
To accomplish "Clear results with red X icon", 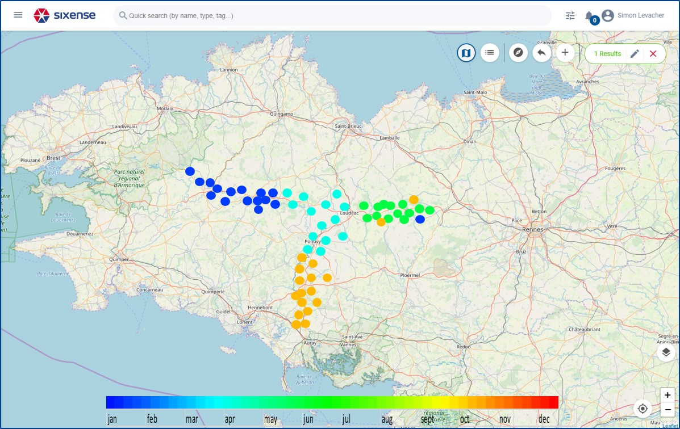I will point(653,54).
